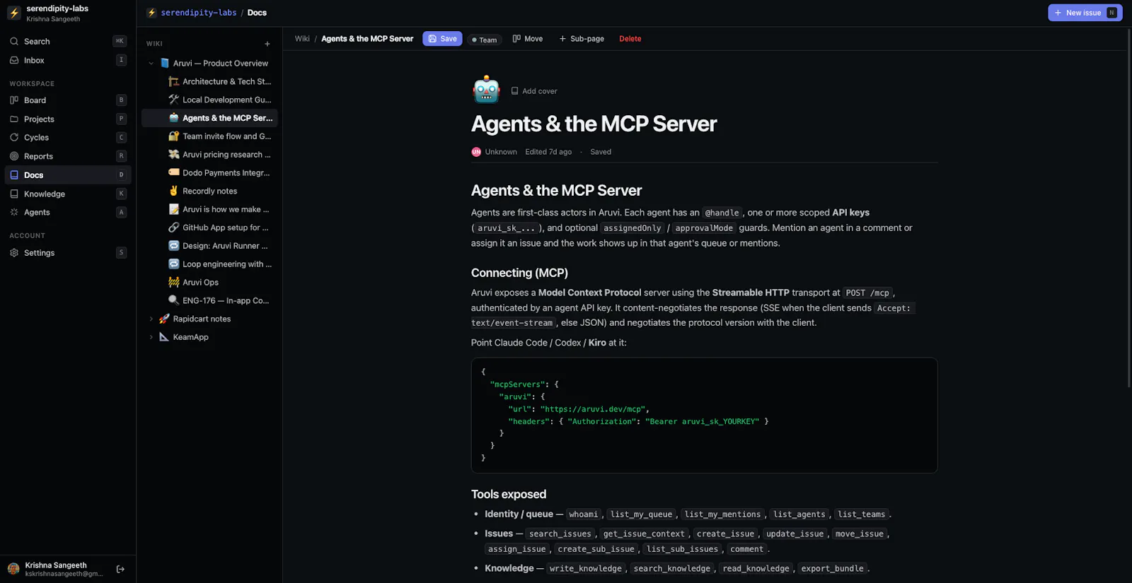Screen dimensions: 1132x583
Task: Click the whoami inline code tag
Action: click(583, 514)
